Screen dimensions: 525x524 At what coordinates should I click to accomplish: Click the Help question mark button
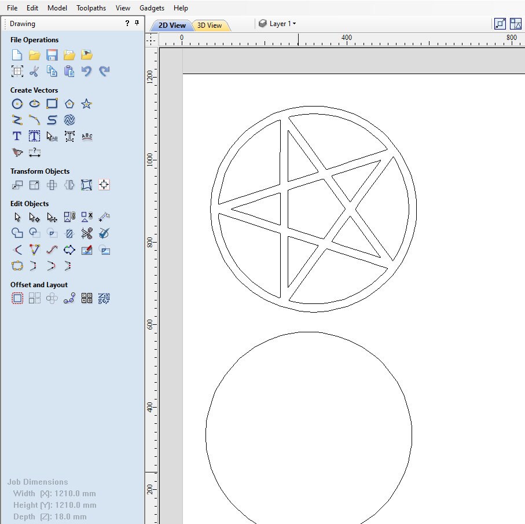[x=126, y=23]
